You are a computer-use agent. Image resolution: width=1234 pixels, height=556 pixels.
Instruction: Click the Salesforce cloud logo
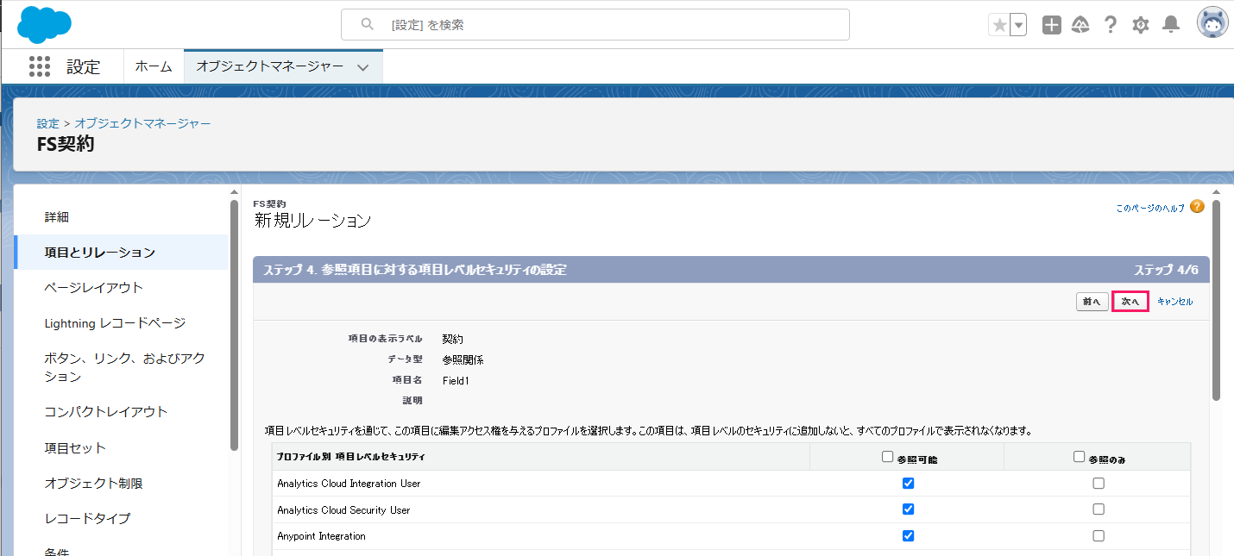tap(44, 24)
